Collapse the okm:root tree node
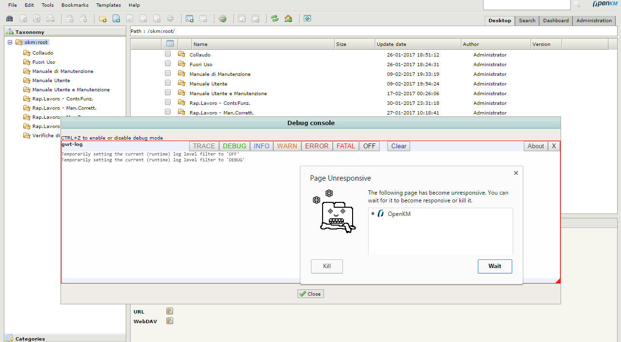Image resolution: width=621 pixels, height=342 pixels. click(x=10, y=43)
